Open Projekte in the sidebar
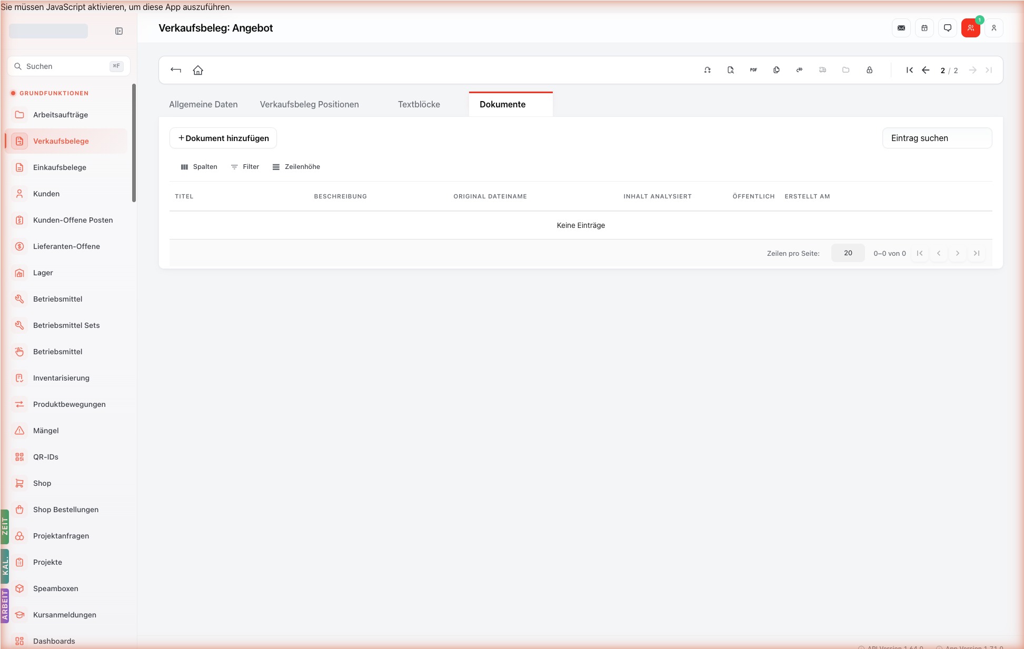 66,562
